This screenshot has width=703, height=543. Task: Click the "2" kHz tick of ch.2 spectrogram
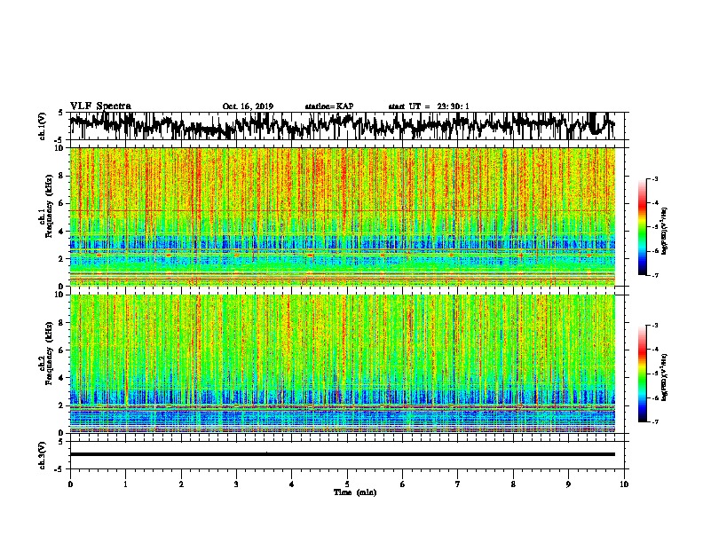[x=62, y=405]
